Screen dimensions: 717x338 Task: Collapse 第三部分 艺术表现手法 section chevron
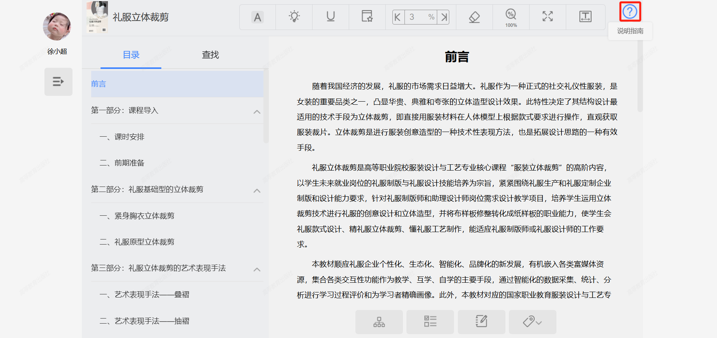(257, 269)
